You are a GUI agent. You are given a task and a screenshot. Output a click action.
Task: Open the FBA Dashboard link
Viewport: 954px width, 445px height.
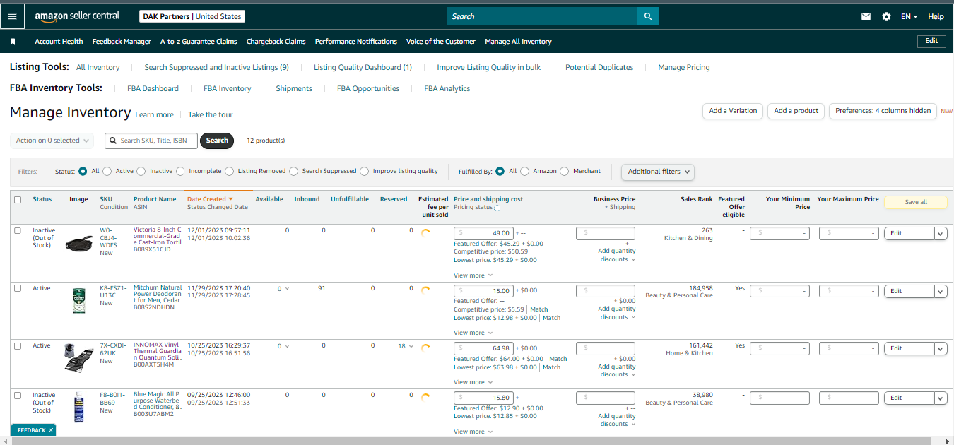click(153, 89)
